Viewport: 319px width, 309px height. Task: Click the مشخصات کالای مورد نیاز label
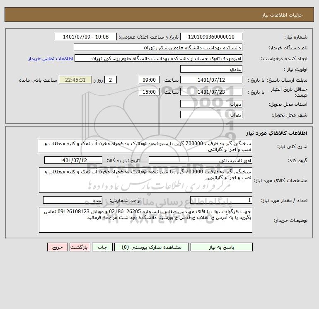coord(281,180)
